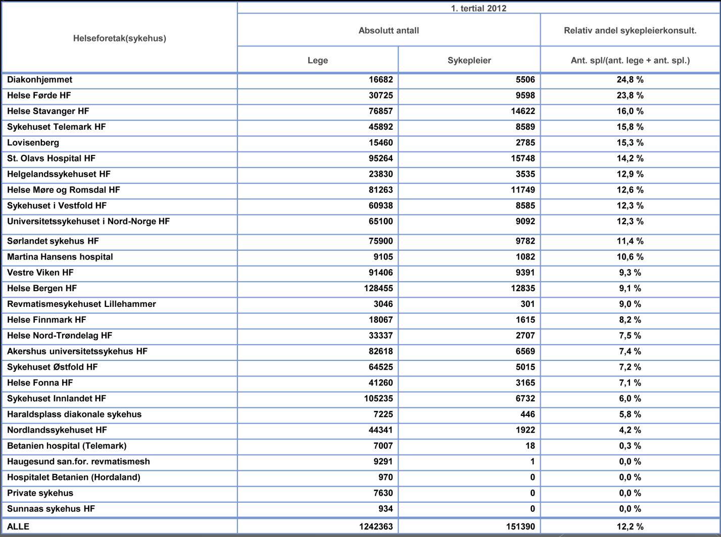Select the 'Helgelandssykehuset HF' row name

click(x=59, y=174)
